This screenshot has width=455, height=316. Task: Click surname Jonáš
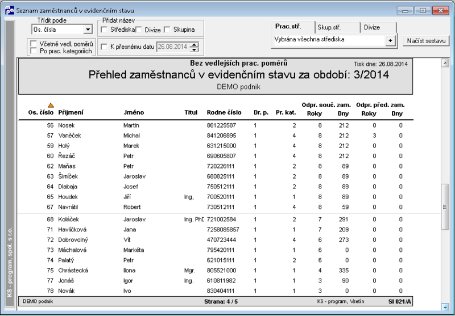66,281
